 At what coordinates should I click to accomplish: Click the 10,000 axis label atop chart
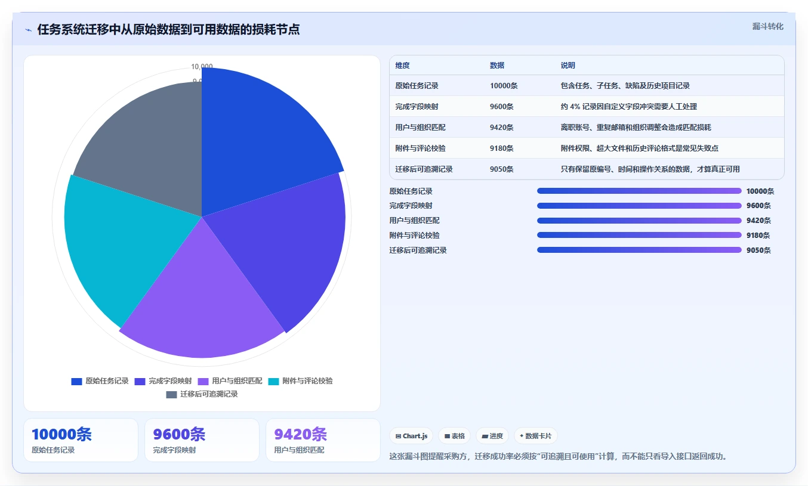[202, 67]
